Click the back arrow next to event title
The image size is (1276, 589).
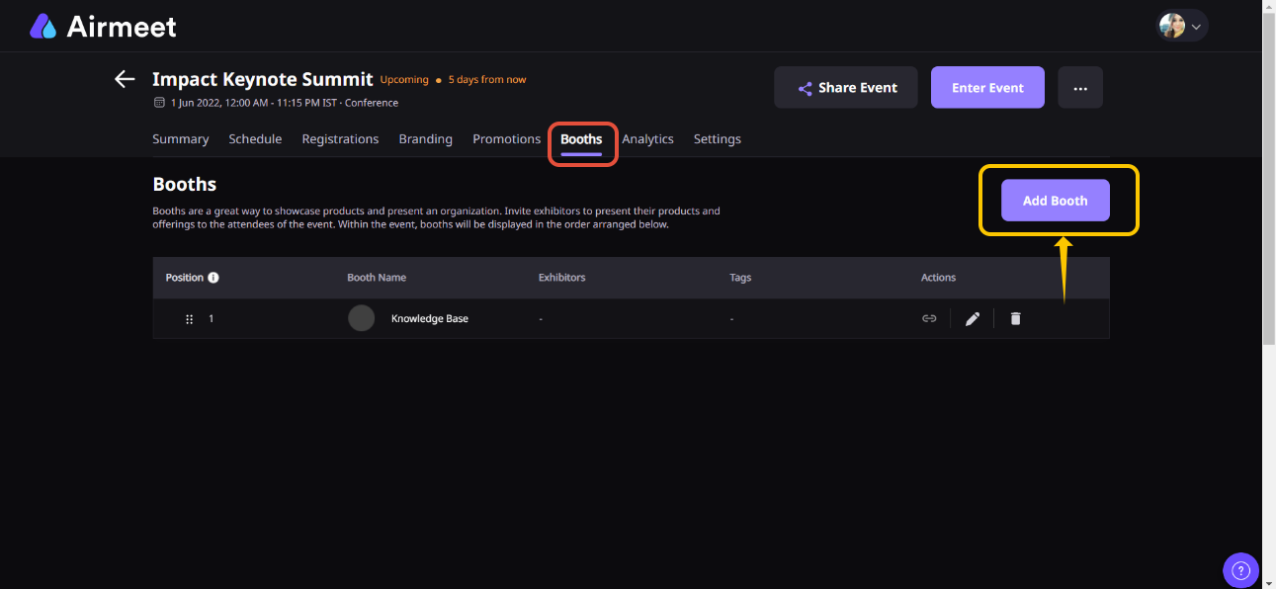tap(125, 80)
